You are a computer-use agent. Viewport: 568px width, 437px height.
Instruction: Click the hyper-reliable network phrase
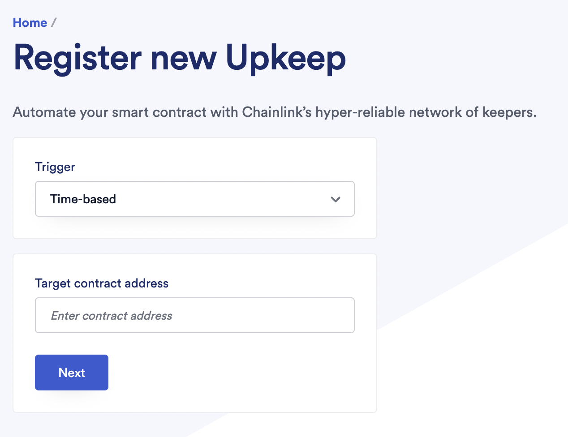click(390, 112)
